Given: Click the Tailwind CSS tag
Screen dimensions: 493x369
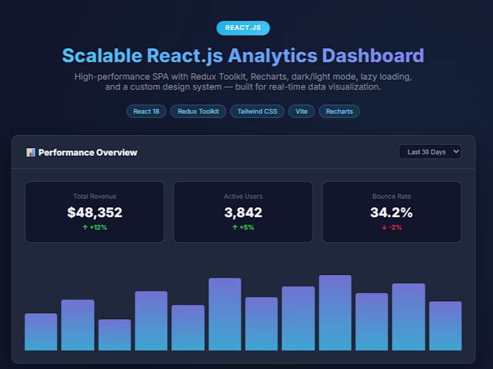Looking at the screenshot, I should (257, 112).
